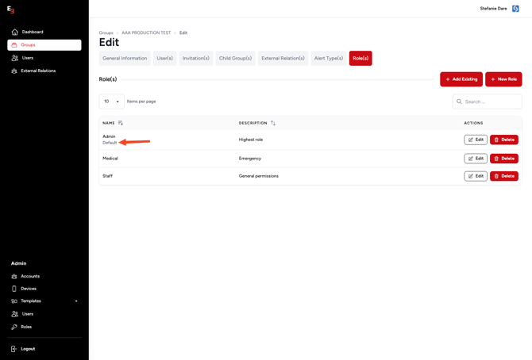Focus the roles Search input field
Image resolution: width=532 pixels, height=360 pixels.
[492, 101]
